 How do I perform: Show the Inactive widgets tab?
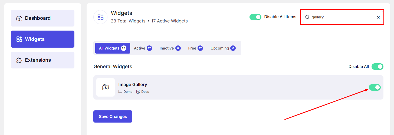point(170,48)
